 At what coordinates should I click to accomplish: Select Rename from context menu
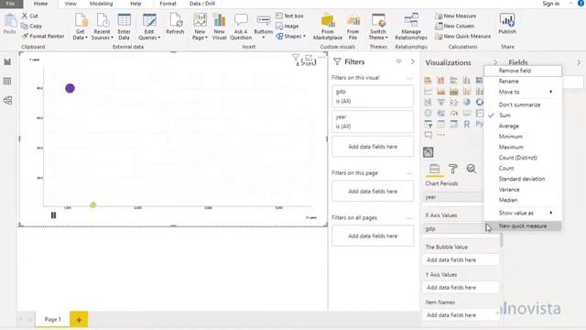523,82
